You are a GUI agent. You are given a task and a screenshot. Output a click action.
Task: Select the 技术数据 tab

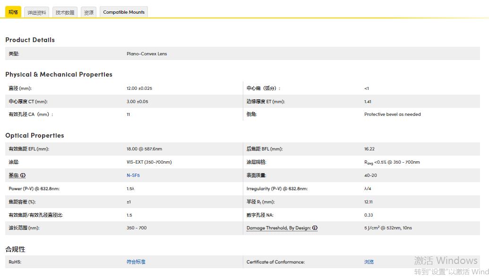(65, 12)
